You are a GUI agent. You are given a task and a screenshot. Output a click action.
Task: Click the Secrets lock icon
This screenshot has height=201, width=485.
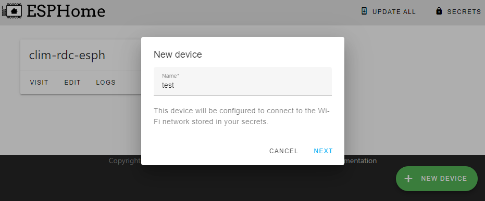[439, 11]
